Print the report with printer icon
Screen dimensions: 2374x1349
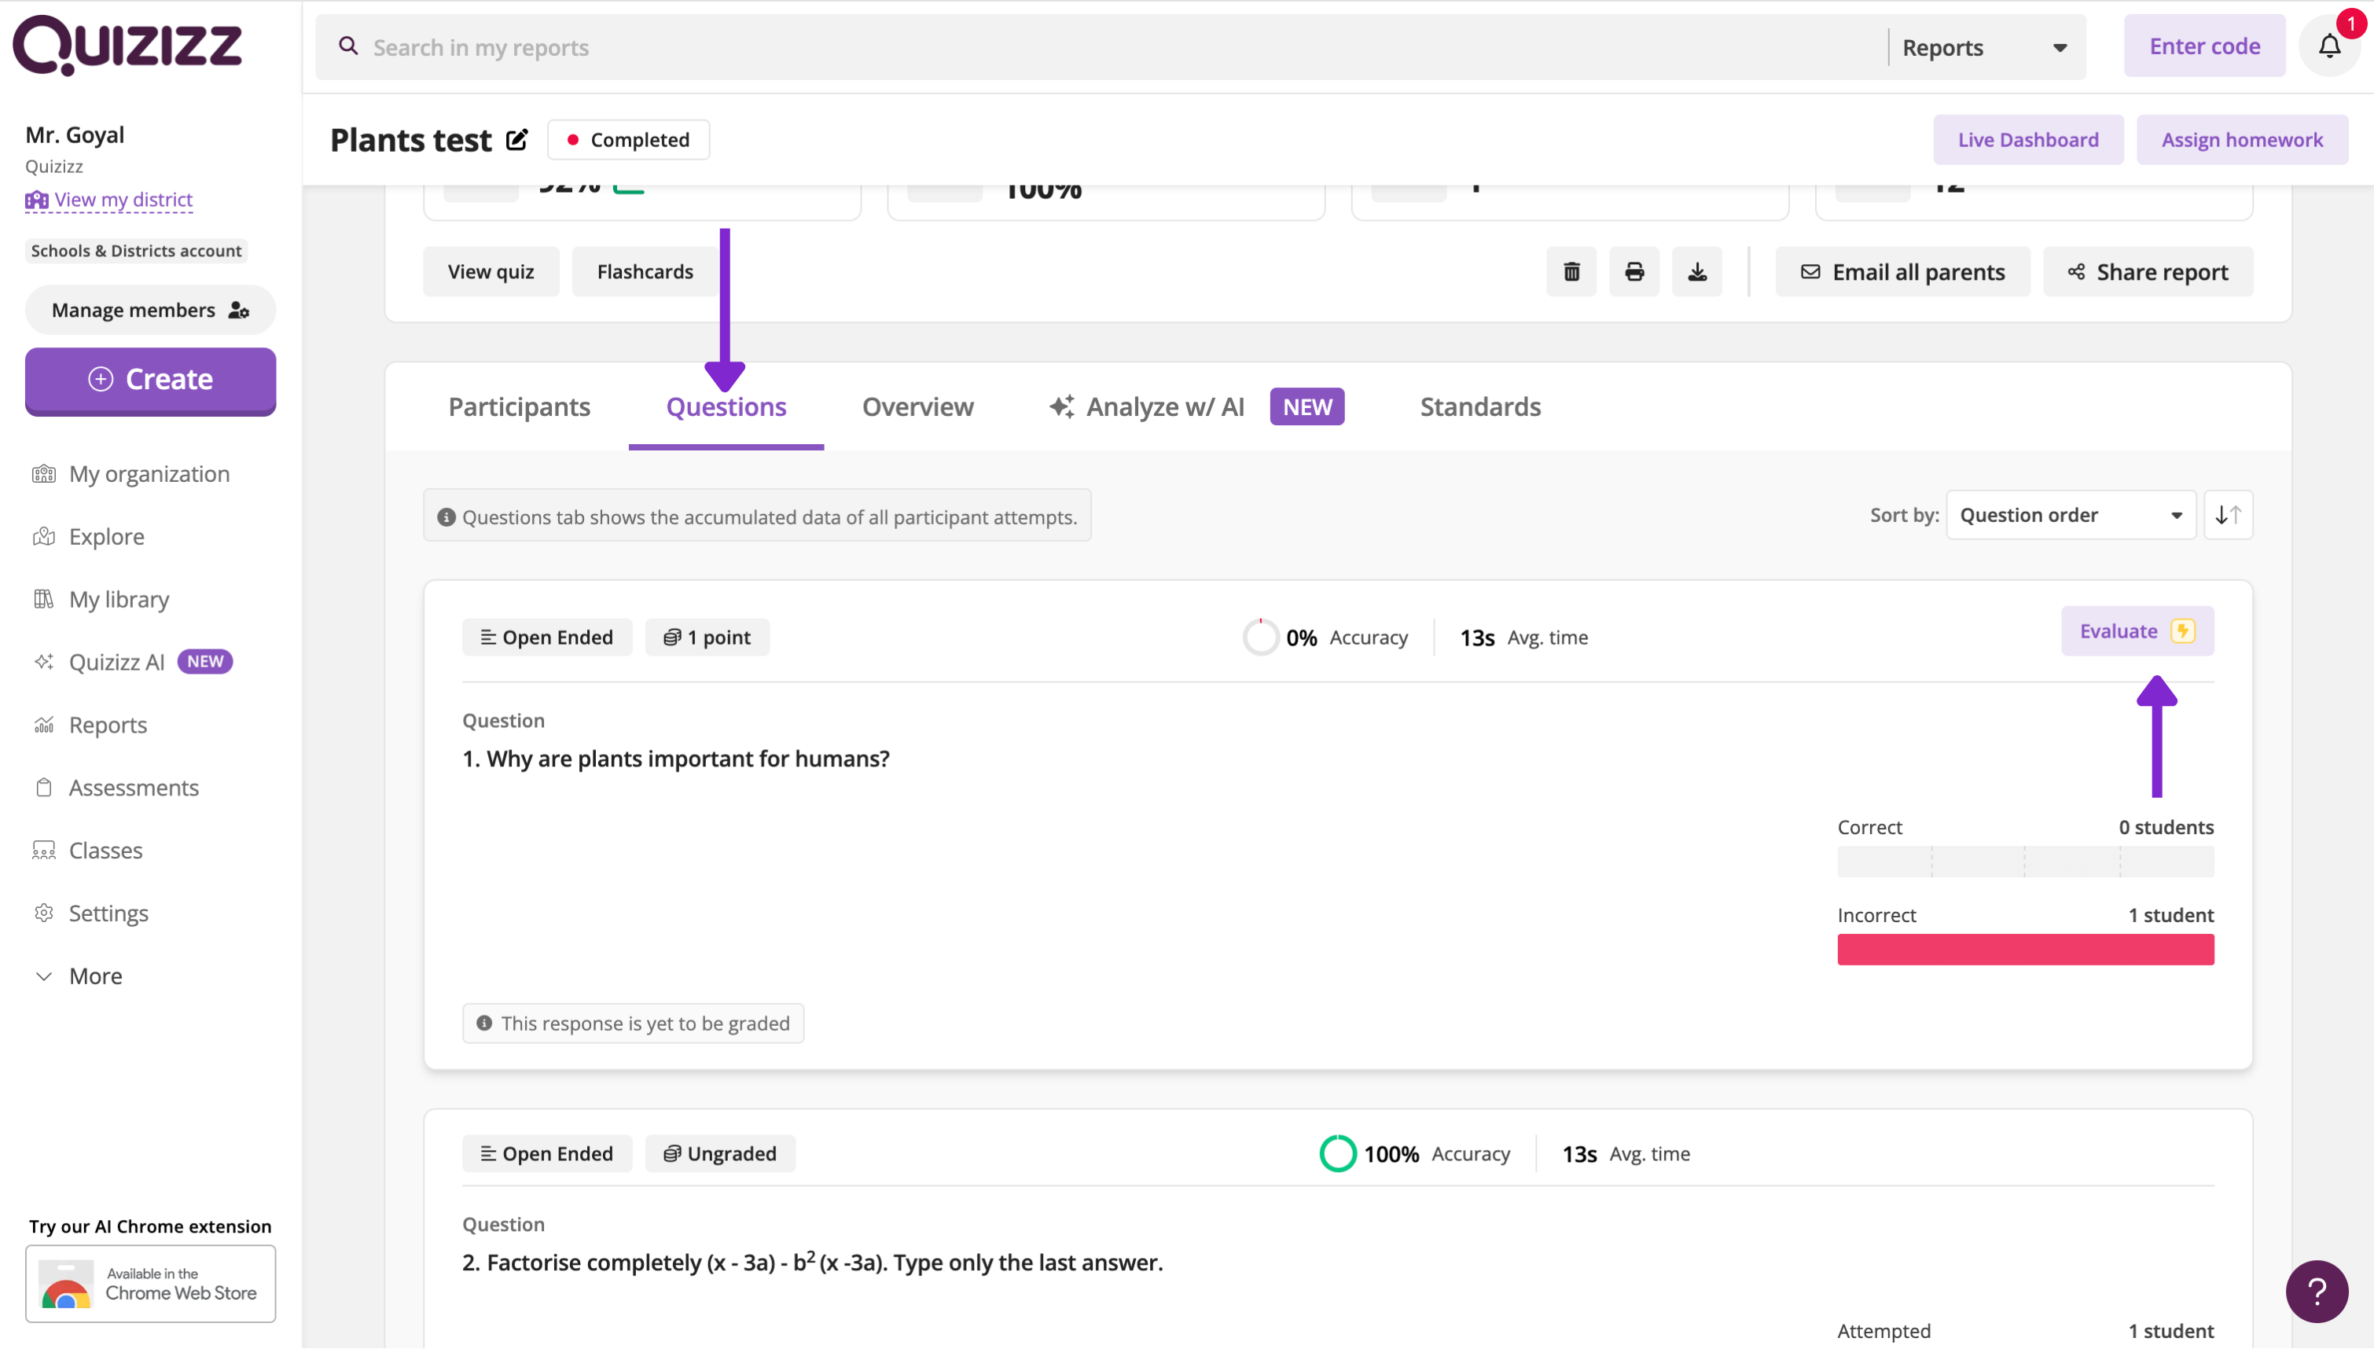tap(1634, 271)
